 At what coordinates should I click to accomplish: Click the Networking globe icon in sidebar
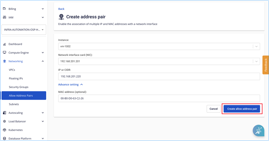pyautogui.click(x=4, y=61)
